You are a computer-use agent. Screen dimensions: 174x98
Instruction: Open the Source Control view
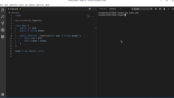click(x=3, y=23)
